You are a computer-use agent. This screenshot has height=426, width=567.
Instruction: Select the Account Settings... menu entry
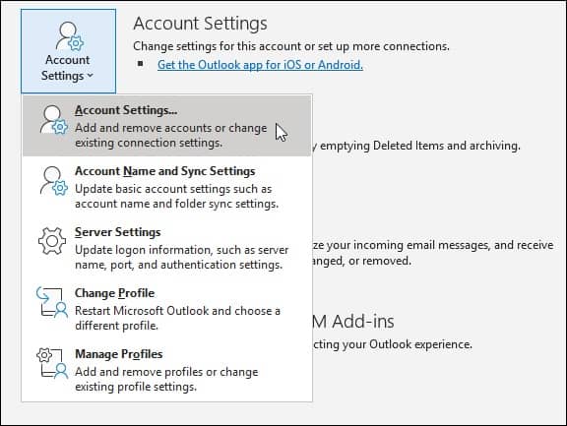tap(166, 126)
